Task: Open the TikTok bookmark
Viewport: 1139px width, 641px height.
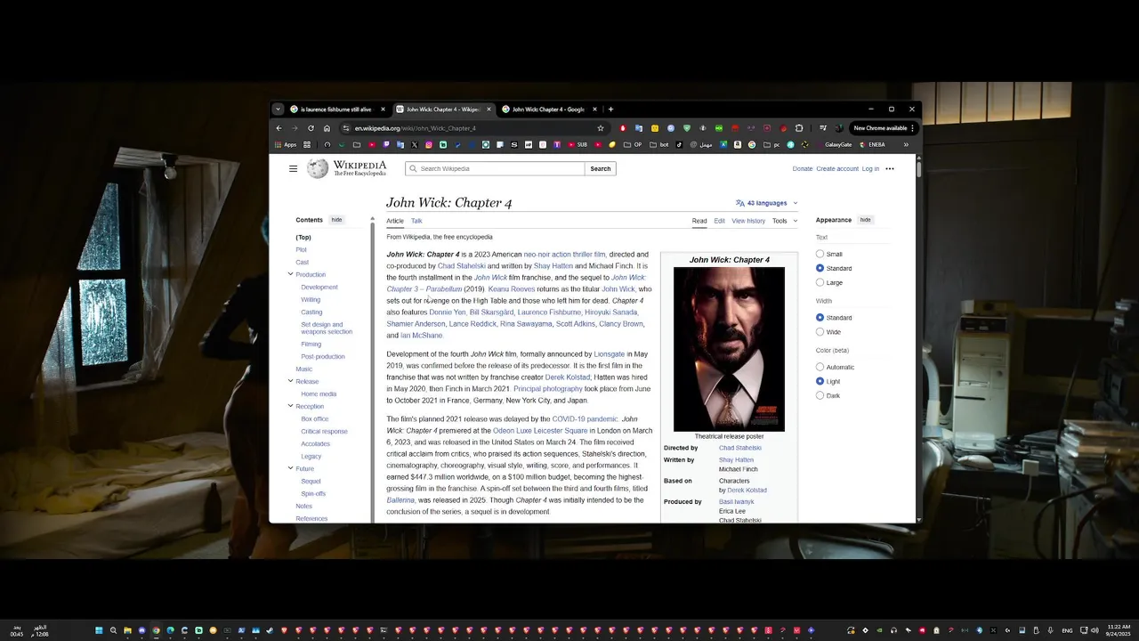Action: (x=679, y=144)
